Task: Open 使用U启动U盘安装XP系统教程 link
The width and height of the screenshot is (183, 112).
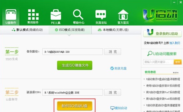Action: coord(163,86)
